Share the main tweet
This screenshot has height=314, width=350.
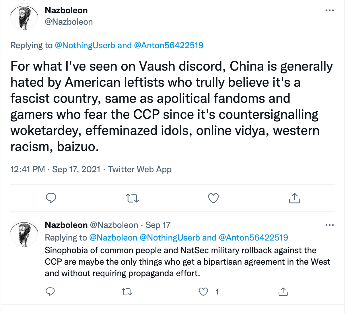[294, 198]
